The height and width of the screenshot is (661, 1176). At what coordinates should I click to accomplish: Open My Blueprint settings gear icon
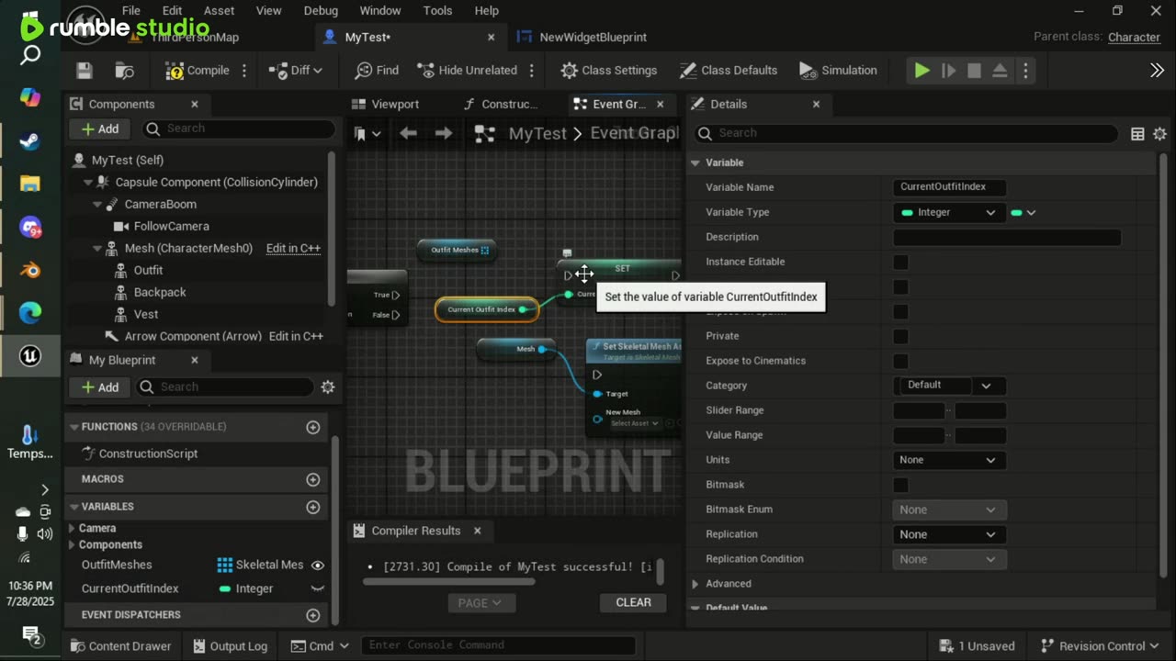(328, 387)
